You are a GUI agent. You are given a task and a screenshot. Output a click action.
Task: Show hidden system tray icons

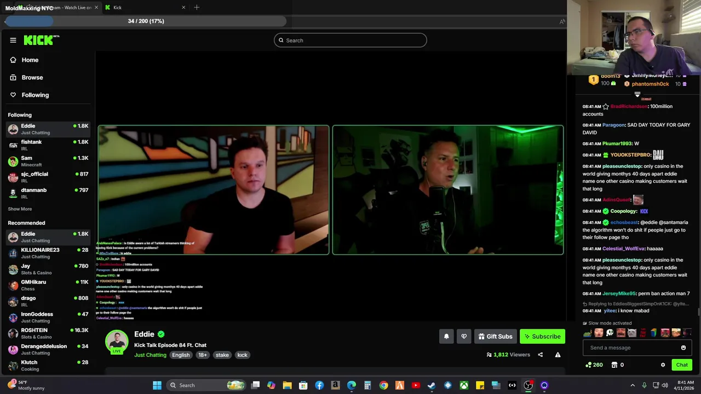coord(633,385)
